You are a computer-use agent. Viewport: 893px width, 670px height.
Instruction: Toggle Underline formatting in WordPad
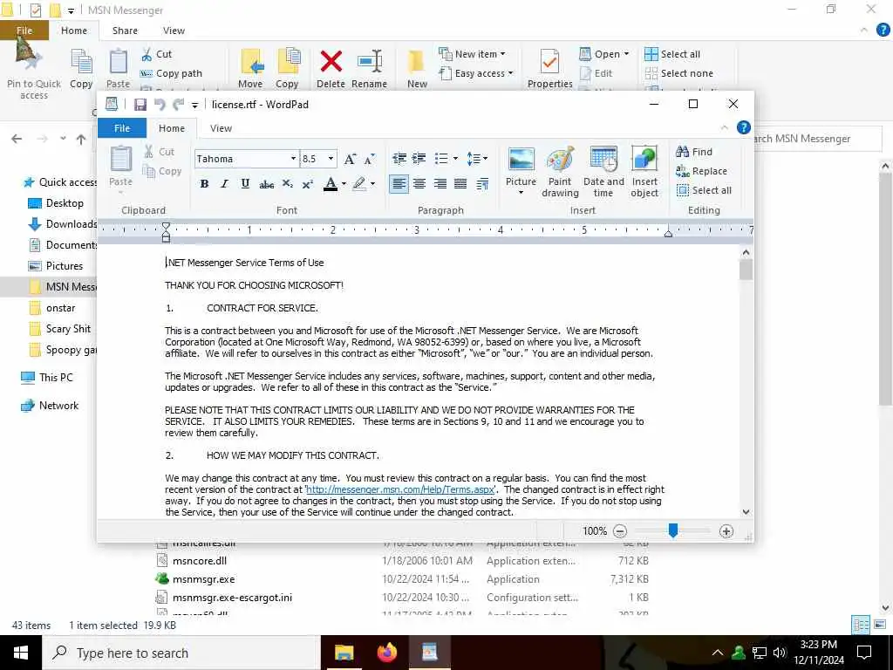click(245, 183)
